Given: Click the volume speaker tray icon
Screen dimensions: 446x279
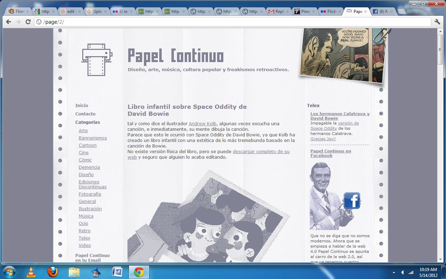Looking at the screenshot, I should tap(402, 272).
